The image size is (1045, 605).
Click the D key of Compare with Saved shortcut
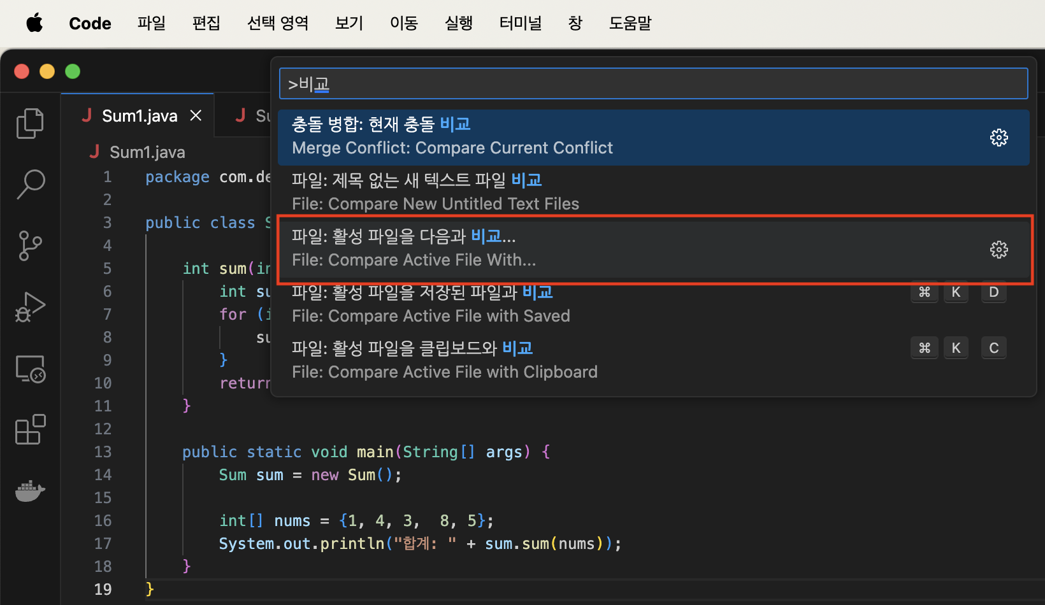coord(993,292)
